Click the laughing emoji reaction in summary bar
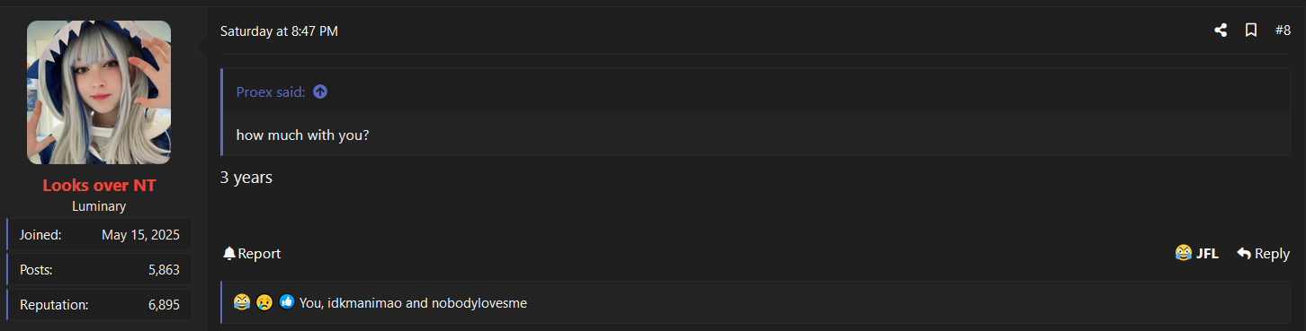1306x331 pixels. 241,302
